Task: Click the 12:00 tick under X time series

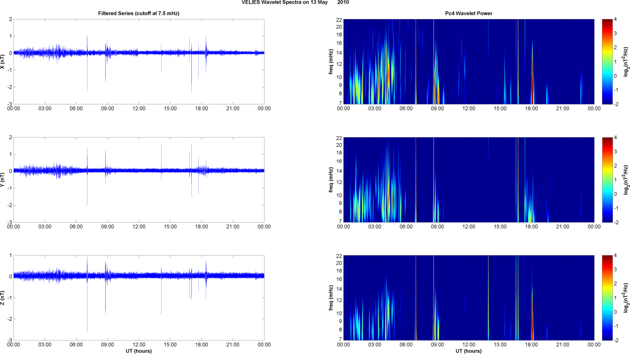Action: tap(138, 109)
